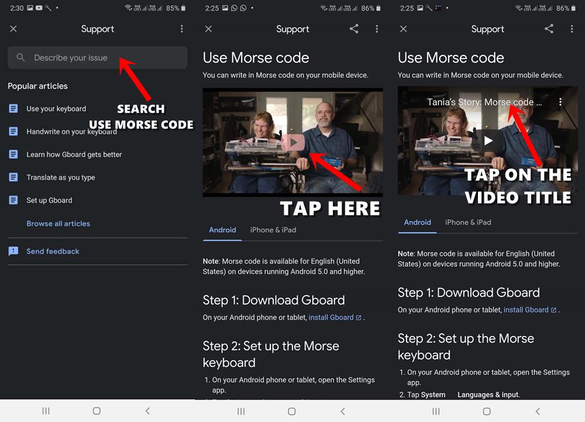Viewport: 585px width, 422px height.
Task: Tap install Gboard link in right screen
Action: [530, 310]
